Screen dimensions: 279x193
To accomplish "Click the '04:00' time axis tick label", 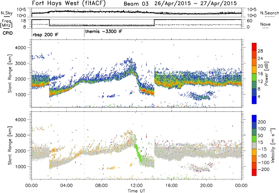I will [66, 186].
